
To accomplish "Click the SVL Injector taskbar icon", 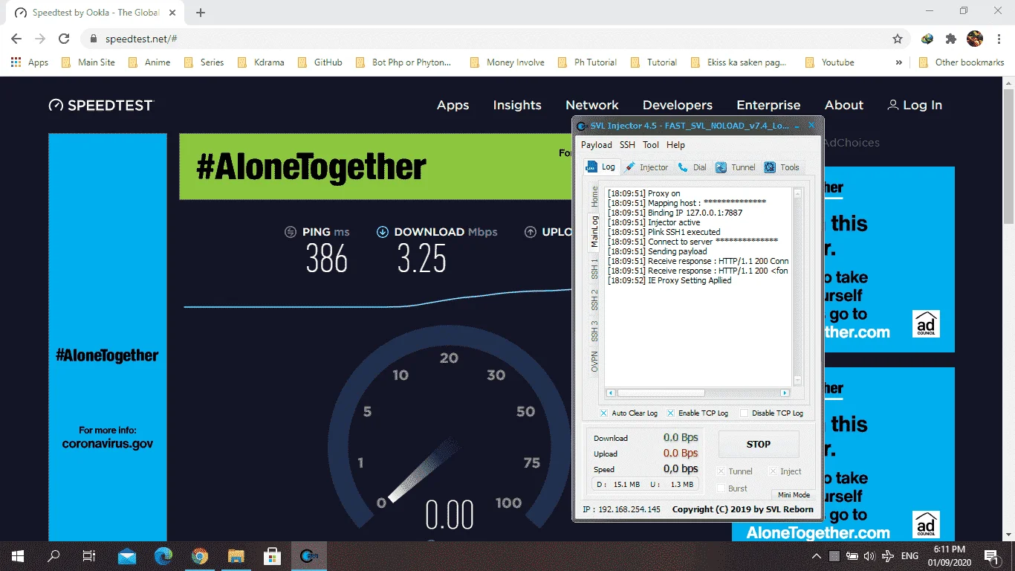I will (309, 555).
